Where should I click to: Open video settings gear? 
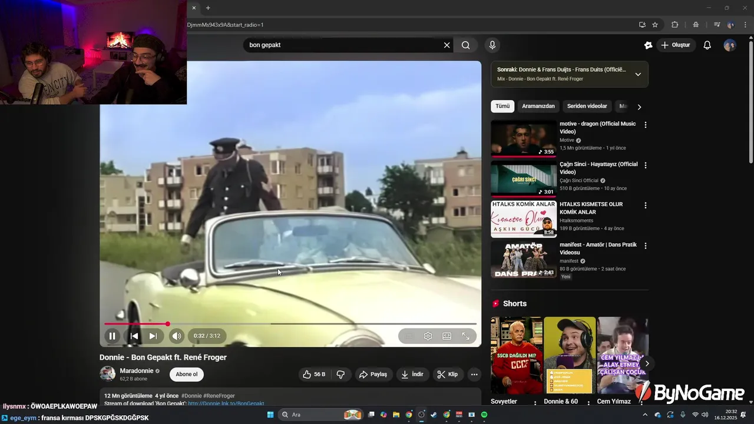[x=428, y=336]
